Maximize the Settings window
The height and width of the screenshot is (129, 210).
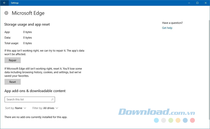click(x=197, y=3)
